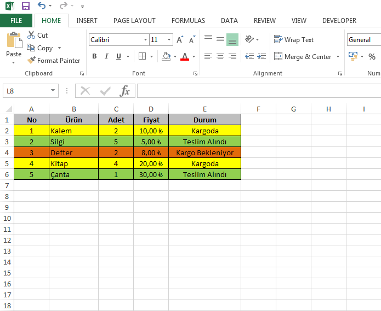Click the Cut scissors icon
Image resolution: width=381 pixels, height=311 pixels.
pyautogui.click(x=31, y=35)
